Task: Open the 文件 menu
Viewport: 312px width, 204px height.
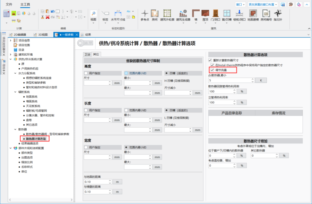Action: [9, 4]
